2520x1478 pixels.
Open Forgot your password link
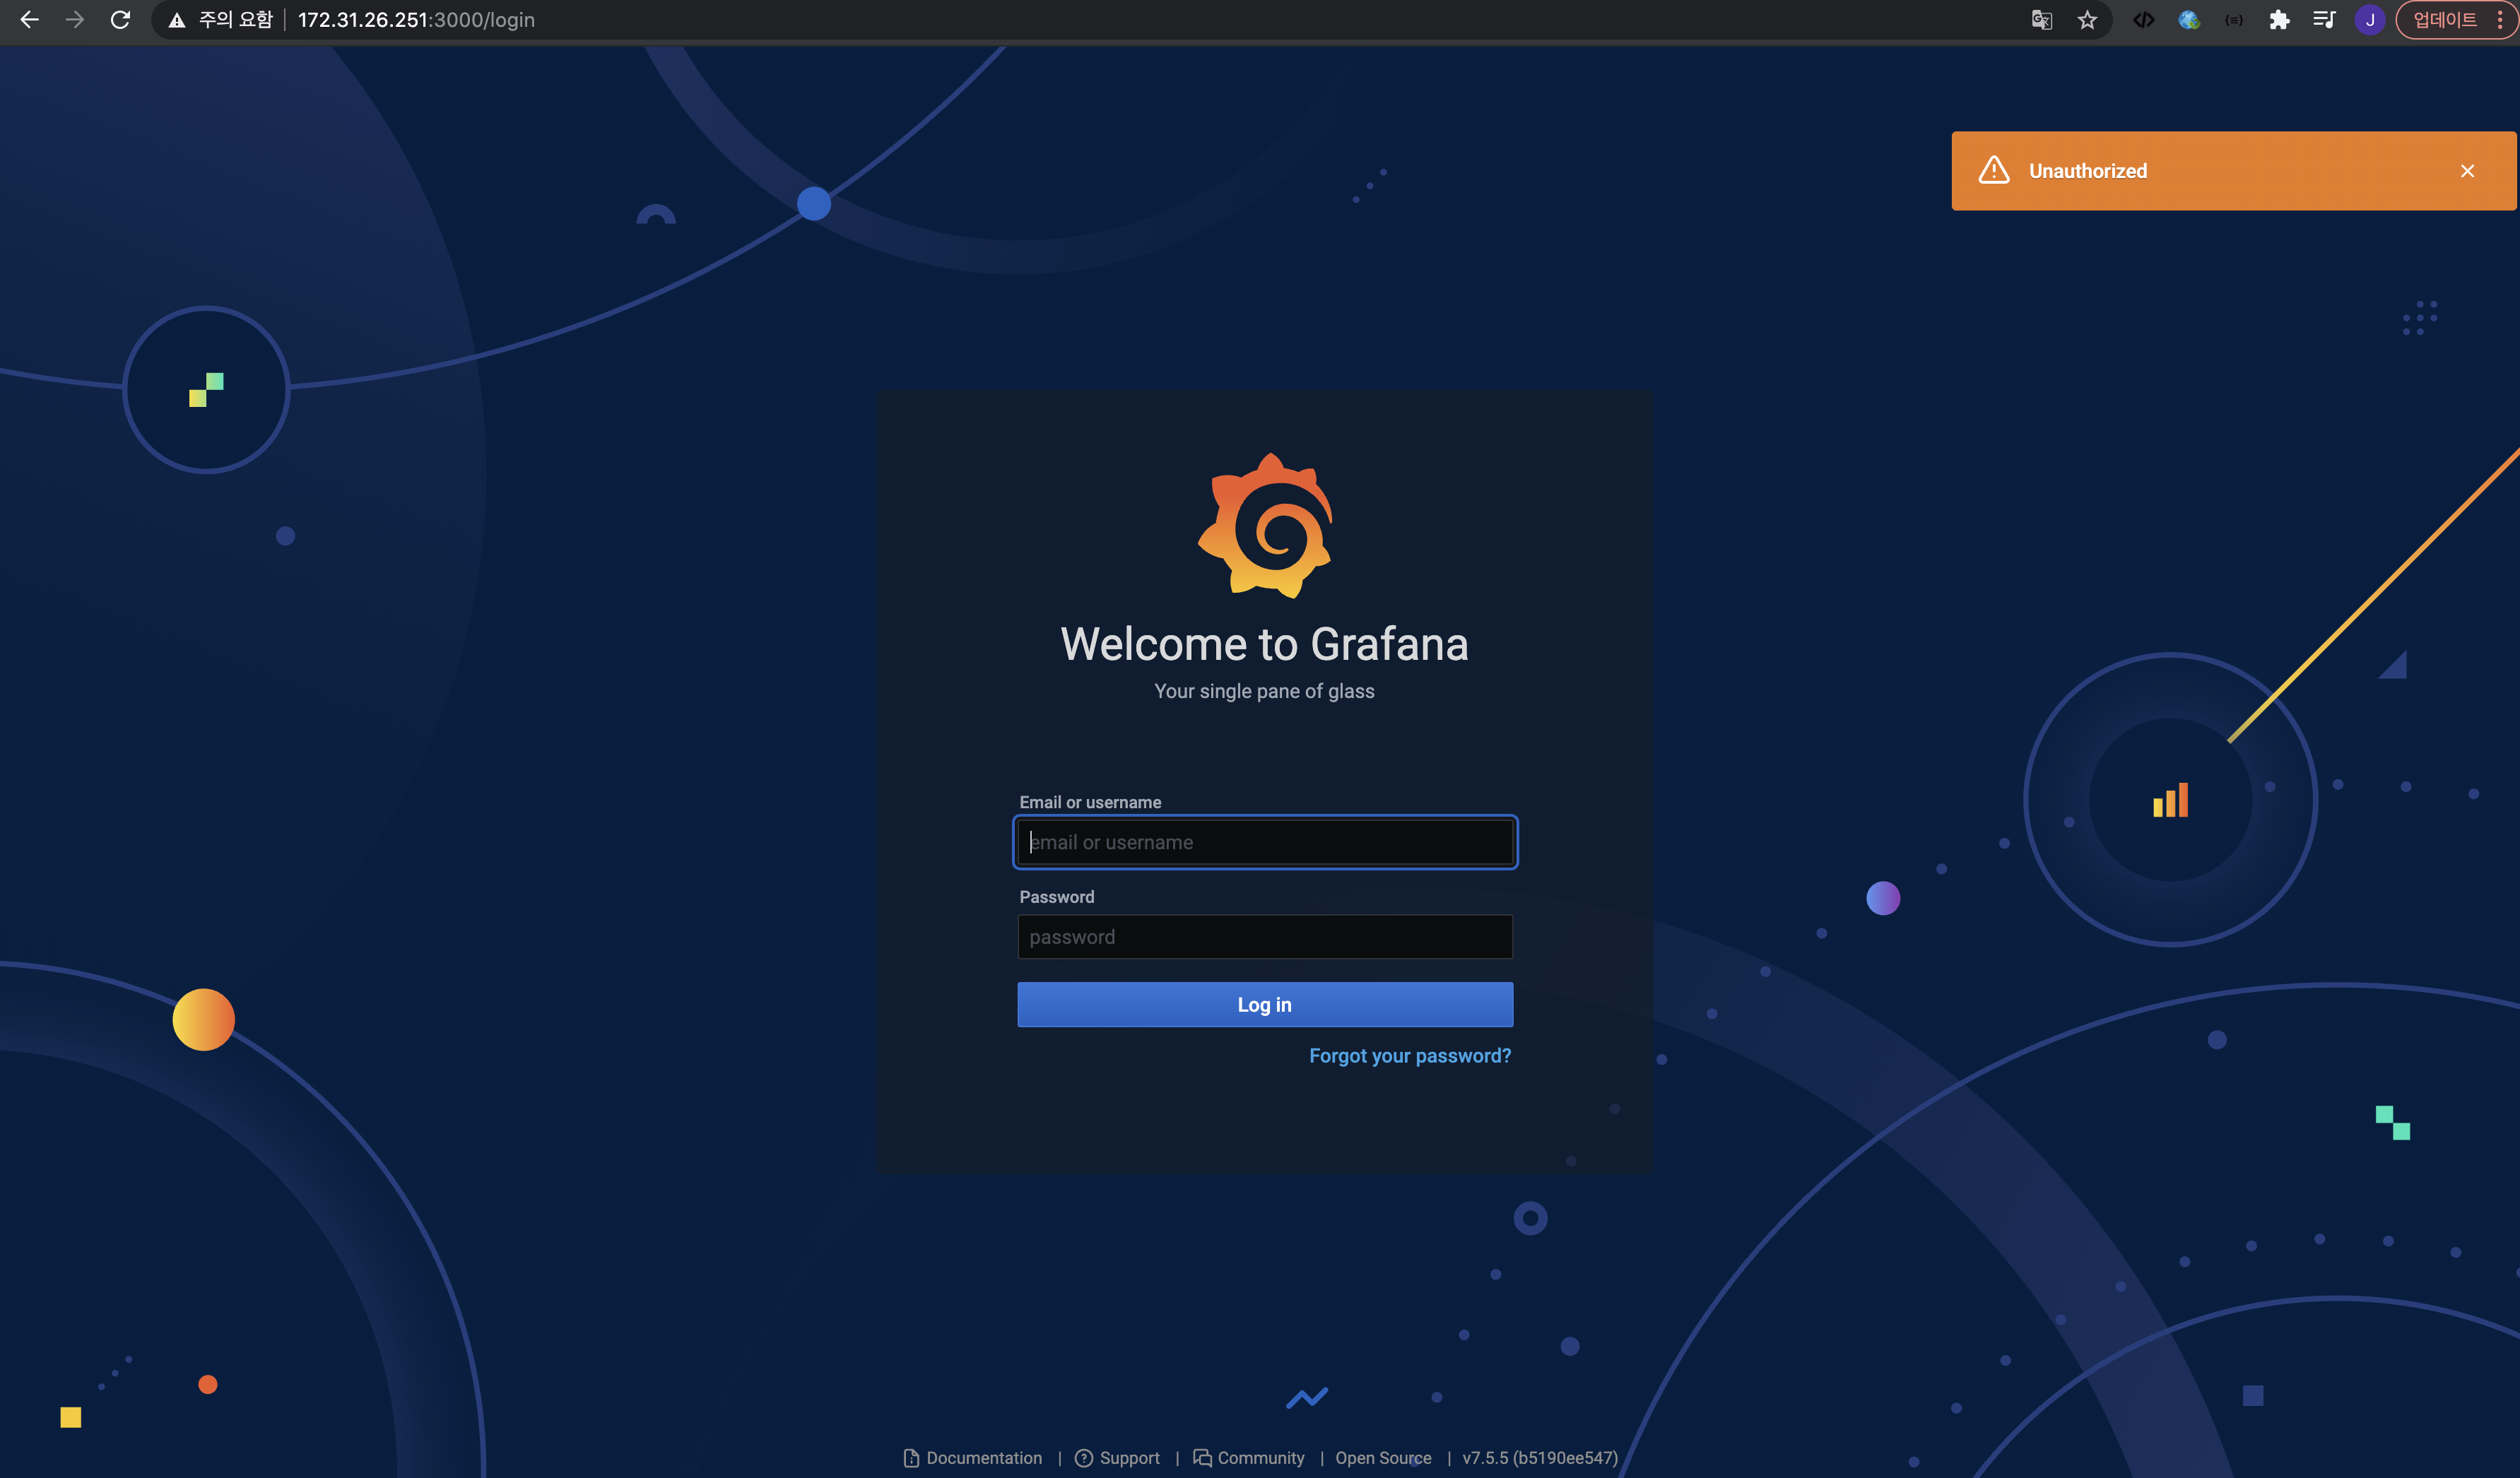(x=1409, y=1056)
